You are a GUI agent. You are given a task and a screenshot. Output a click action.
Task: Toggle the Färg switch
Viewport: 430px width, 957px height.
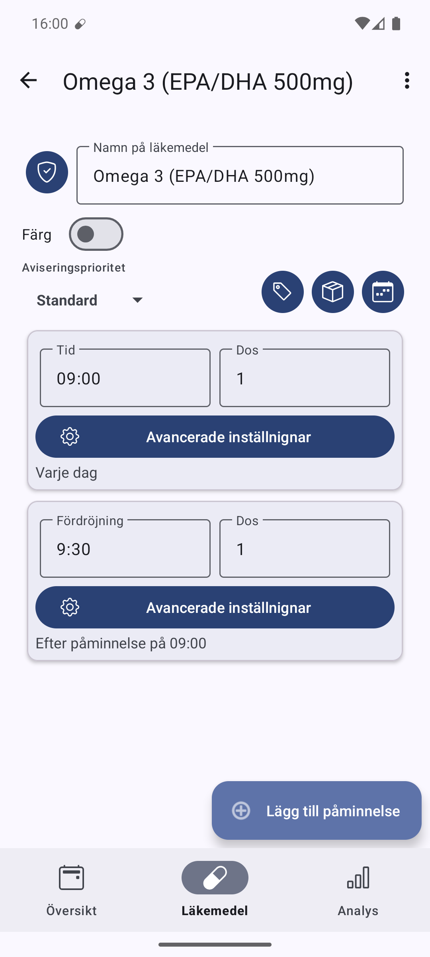click(96, 234)
